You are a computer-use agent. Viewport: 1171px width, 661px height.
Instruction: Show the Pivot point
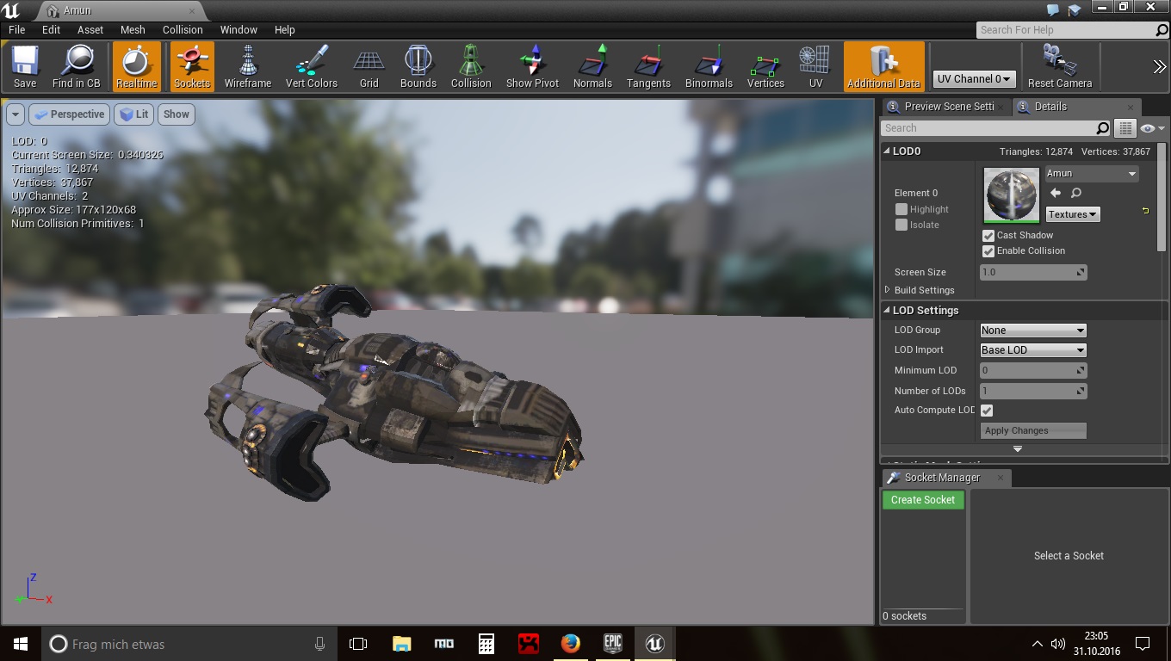tap(532, 66)
